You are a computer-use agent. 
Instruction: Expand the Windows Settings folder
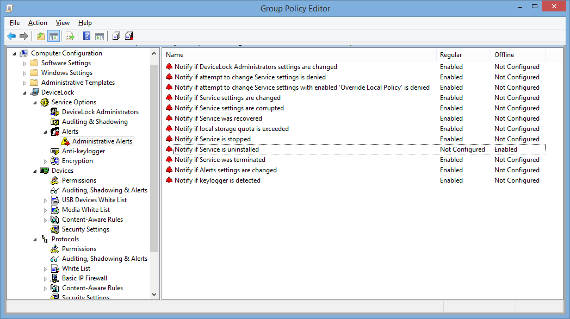point(24,73)
